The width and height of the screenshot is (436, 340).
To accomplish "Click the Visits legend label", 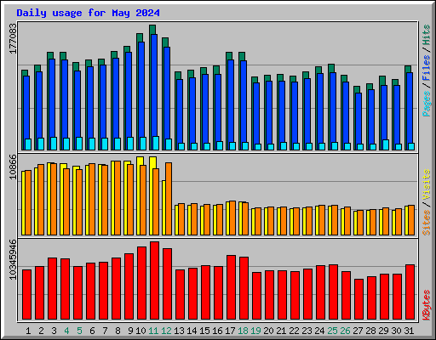I will (427, 184).
